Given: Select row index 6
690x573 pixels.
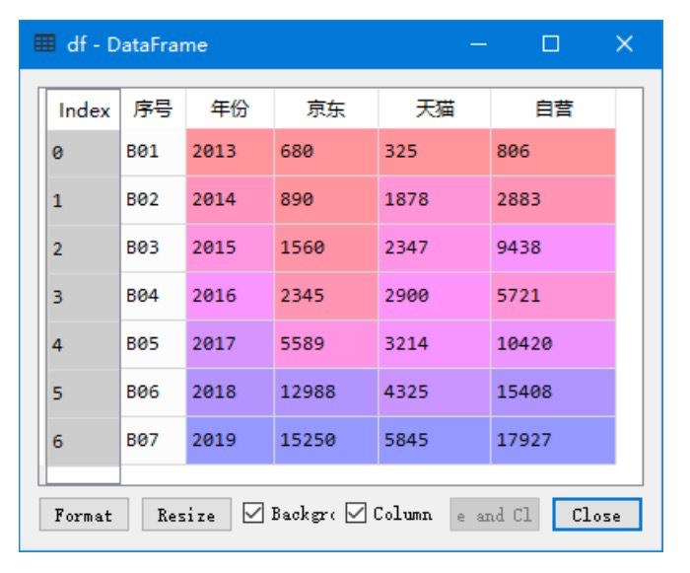Looking at the screenshot, I should pyautogui.click(x=83, y=441).
